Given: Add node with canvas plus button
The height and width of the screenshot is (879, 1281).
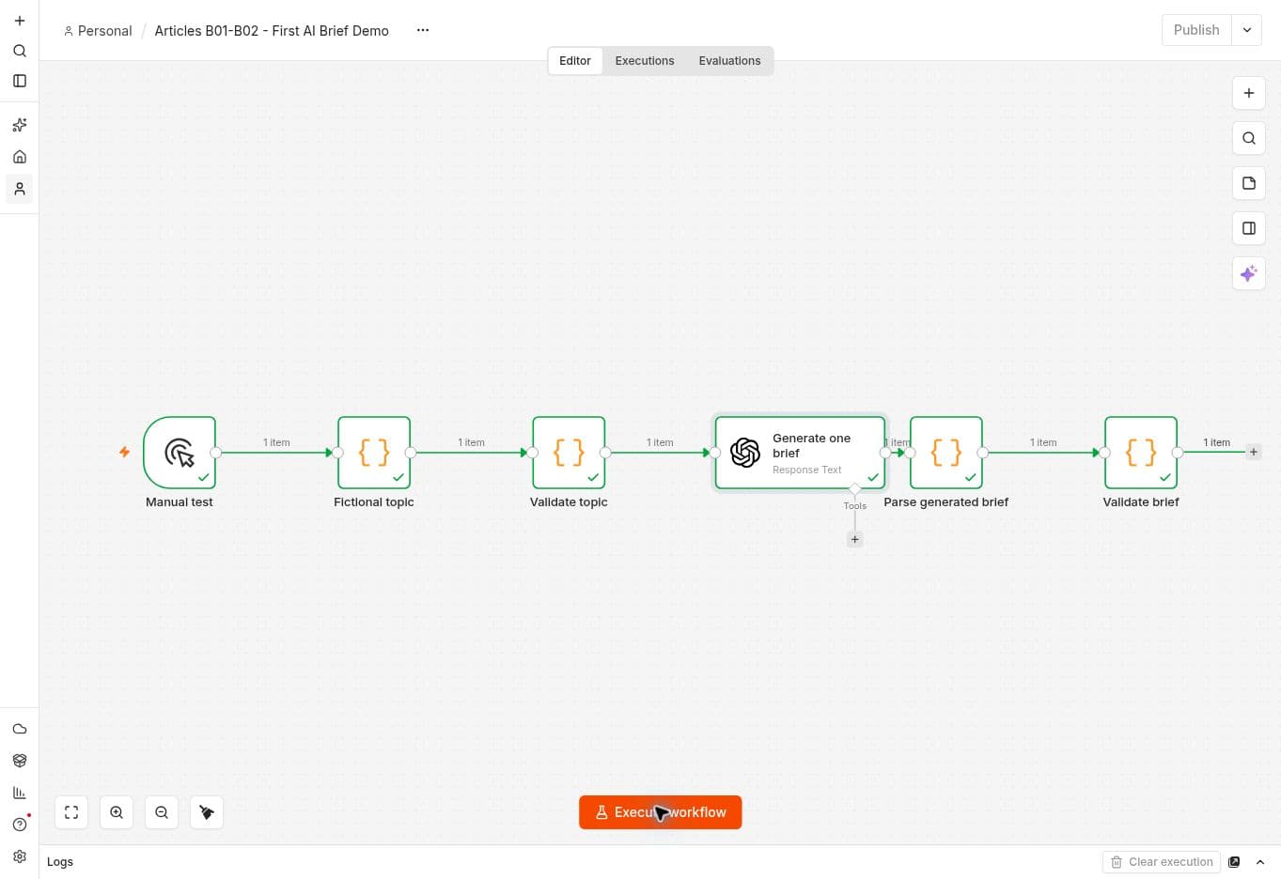Looking at the screenshot, I should point(1248,93).
